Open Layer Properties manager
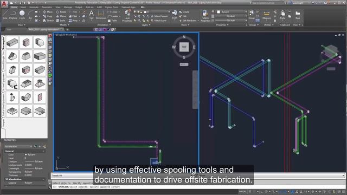 pos(127,16)
